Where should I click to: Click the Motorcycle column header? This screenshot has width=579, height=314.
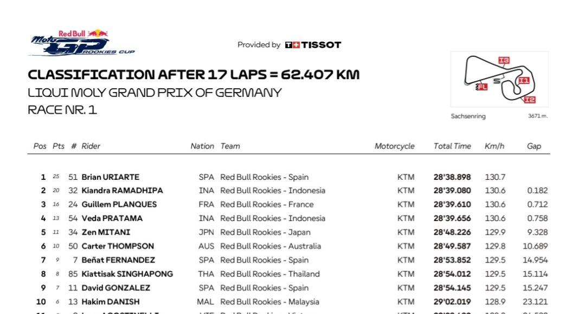tap(394, 146)
